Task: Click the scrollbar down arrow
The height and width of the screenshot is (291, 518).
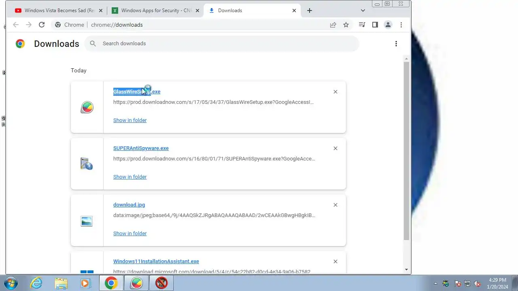Action: pos(406,270)
